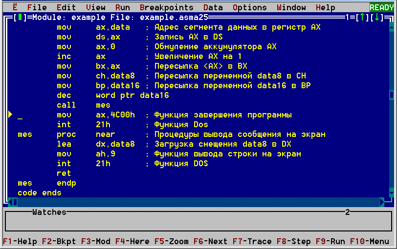This screenshot has width=397, height=249.
Task: Click the green up-arrow zoom icon
Action: pyautogui.click(x=362, y=17)
